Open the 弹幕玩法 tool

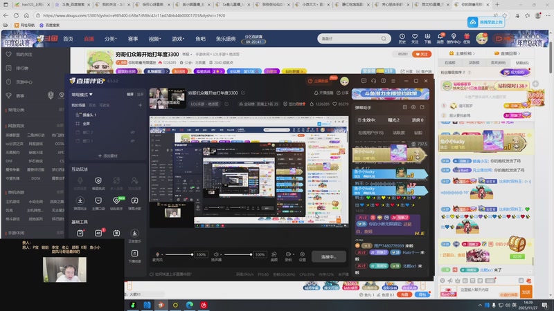pos(80,203)
